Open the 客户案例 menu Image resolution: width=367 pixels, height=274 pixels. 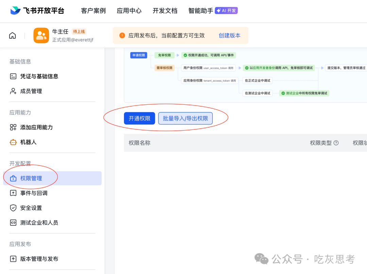[93, 11]
